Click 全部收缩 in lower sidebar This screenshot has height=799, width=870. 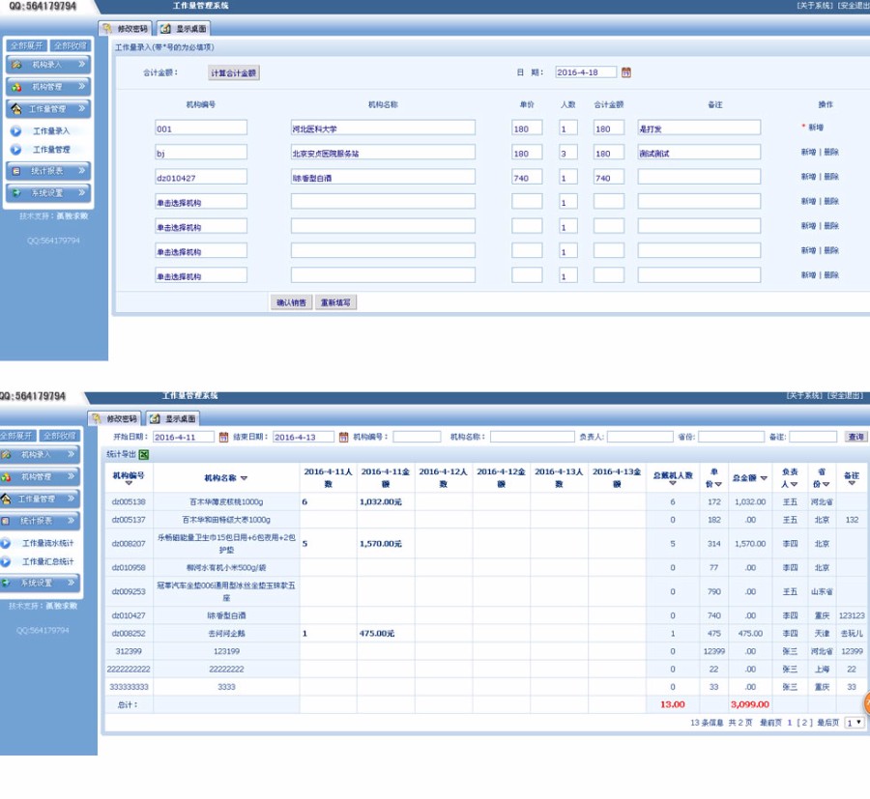point(61,436)
